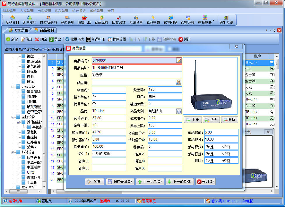This screenshot has width=285, height=207.
Task: Collapse the 外设设备 tree node
Action: [x=13, y=152]
